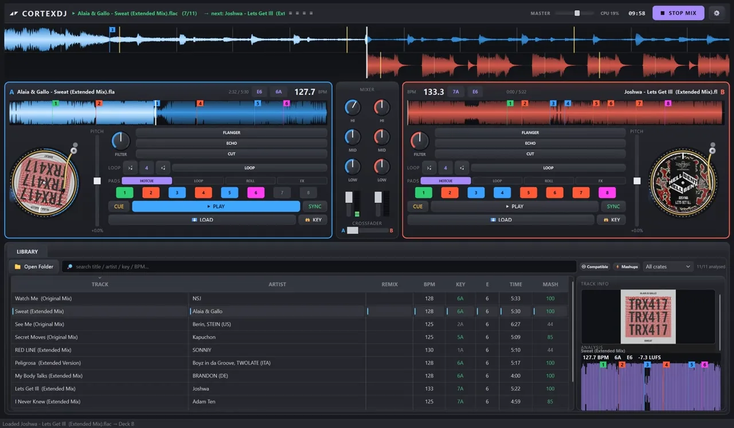Click the Deck A MID EQ knob

click(352, 137)
